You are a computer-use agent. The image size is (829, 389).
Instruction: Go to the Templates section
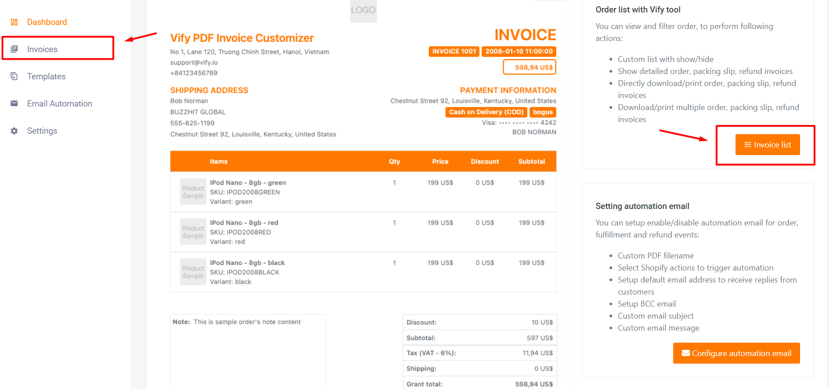[x=46, y=76]
